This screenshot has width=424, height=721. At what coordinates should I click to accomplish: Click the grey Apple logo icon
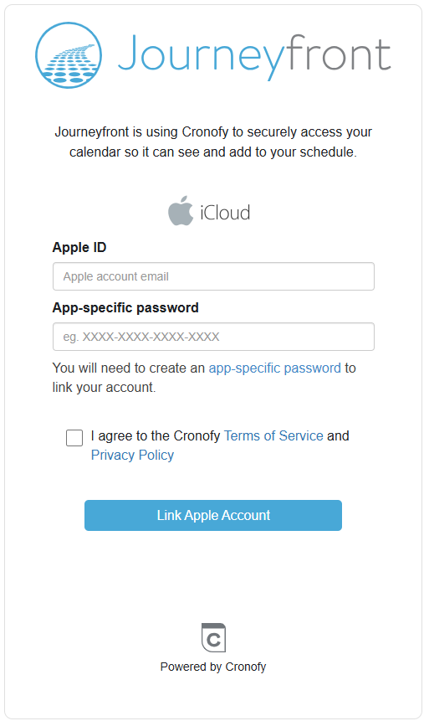click(181, 210)
